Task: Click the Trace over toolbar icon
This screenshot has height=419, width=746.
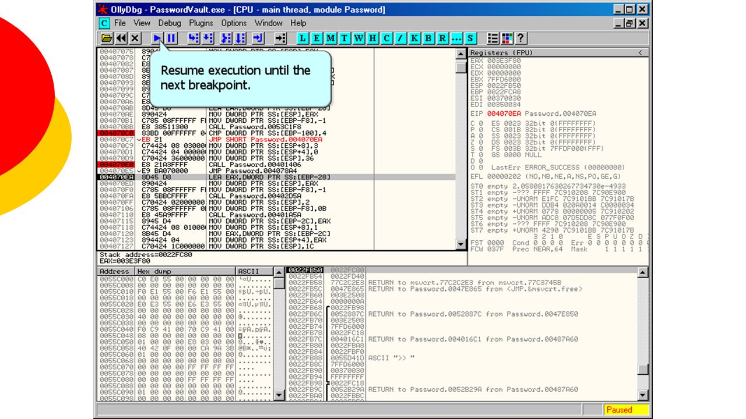Action: [x=241, y=38]
